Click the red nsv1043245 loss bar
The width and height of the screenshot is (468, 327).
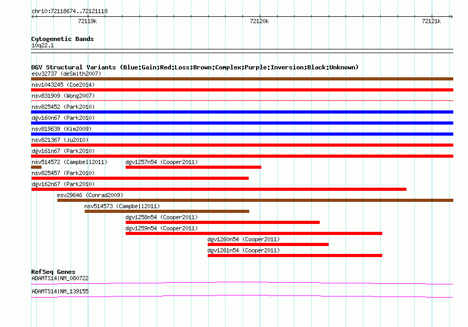(242, 90)
